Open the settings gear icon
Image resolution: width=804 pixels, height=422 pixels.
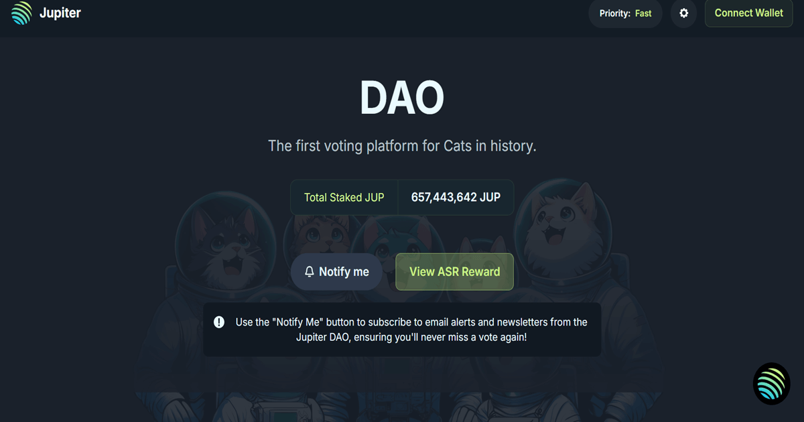tap(683, 13)
